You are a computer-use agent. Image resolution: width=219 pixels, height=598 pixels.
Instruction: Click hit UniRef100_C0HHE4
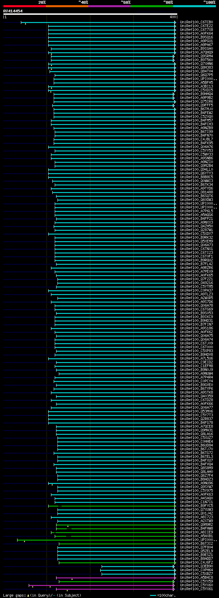pyautogui.click(x=196, y=442)
